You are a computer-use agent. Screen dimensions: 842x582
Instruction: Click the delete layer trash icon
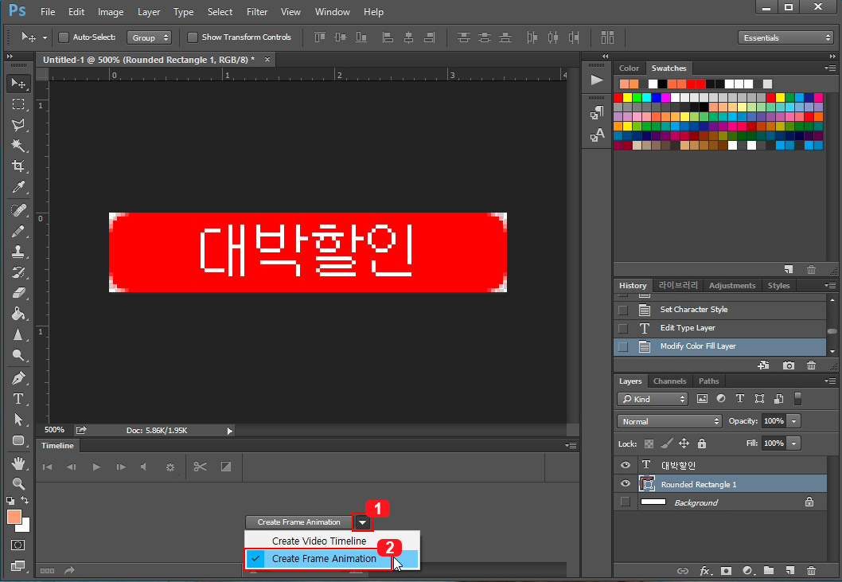(811, 571)
